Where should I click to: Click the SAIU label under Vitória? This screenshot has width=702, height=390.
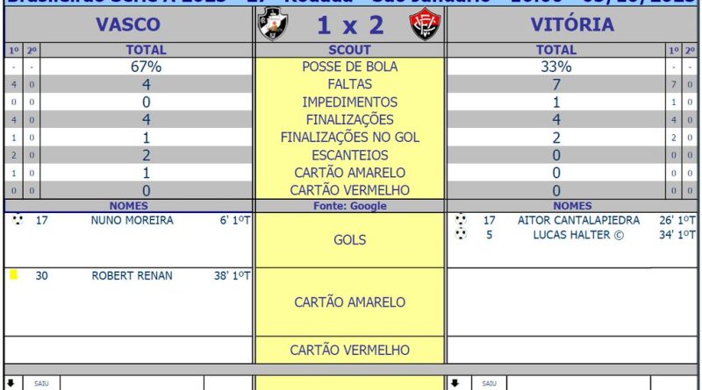pos(489,383)
